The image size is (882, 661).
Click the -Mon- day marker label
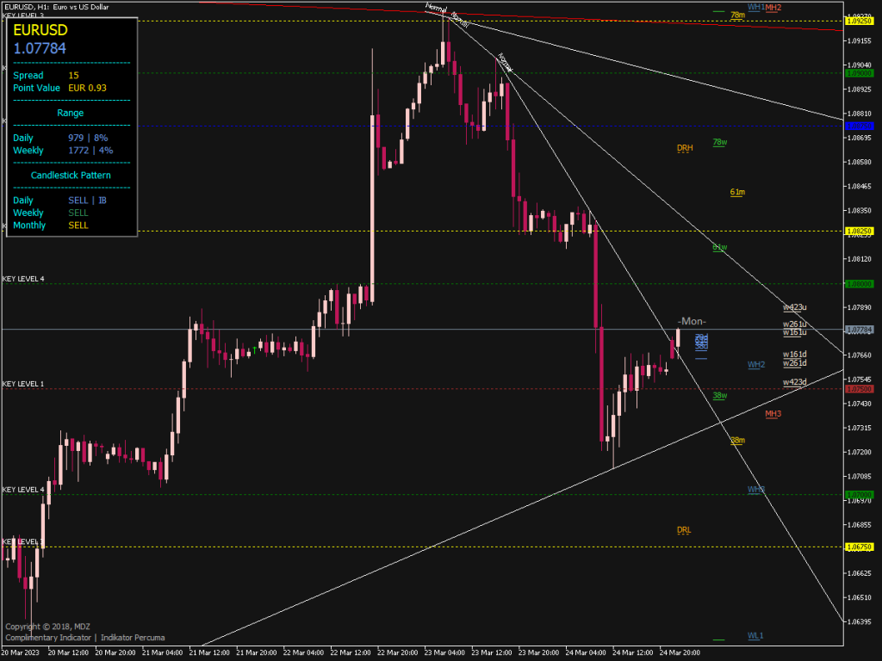pyautogui.click(x=692, y=322)
